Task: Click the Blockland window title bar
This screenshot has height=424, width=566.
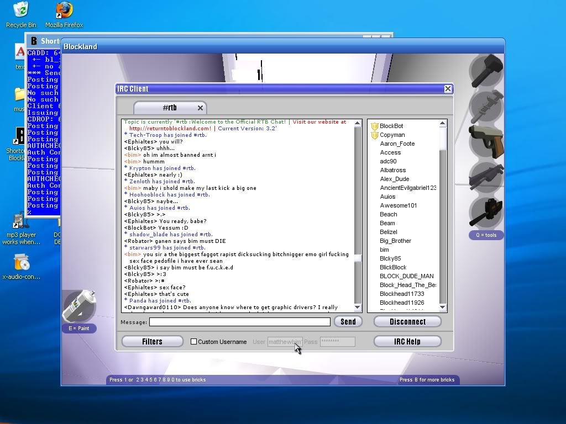Action: point(282,46)
